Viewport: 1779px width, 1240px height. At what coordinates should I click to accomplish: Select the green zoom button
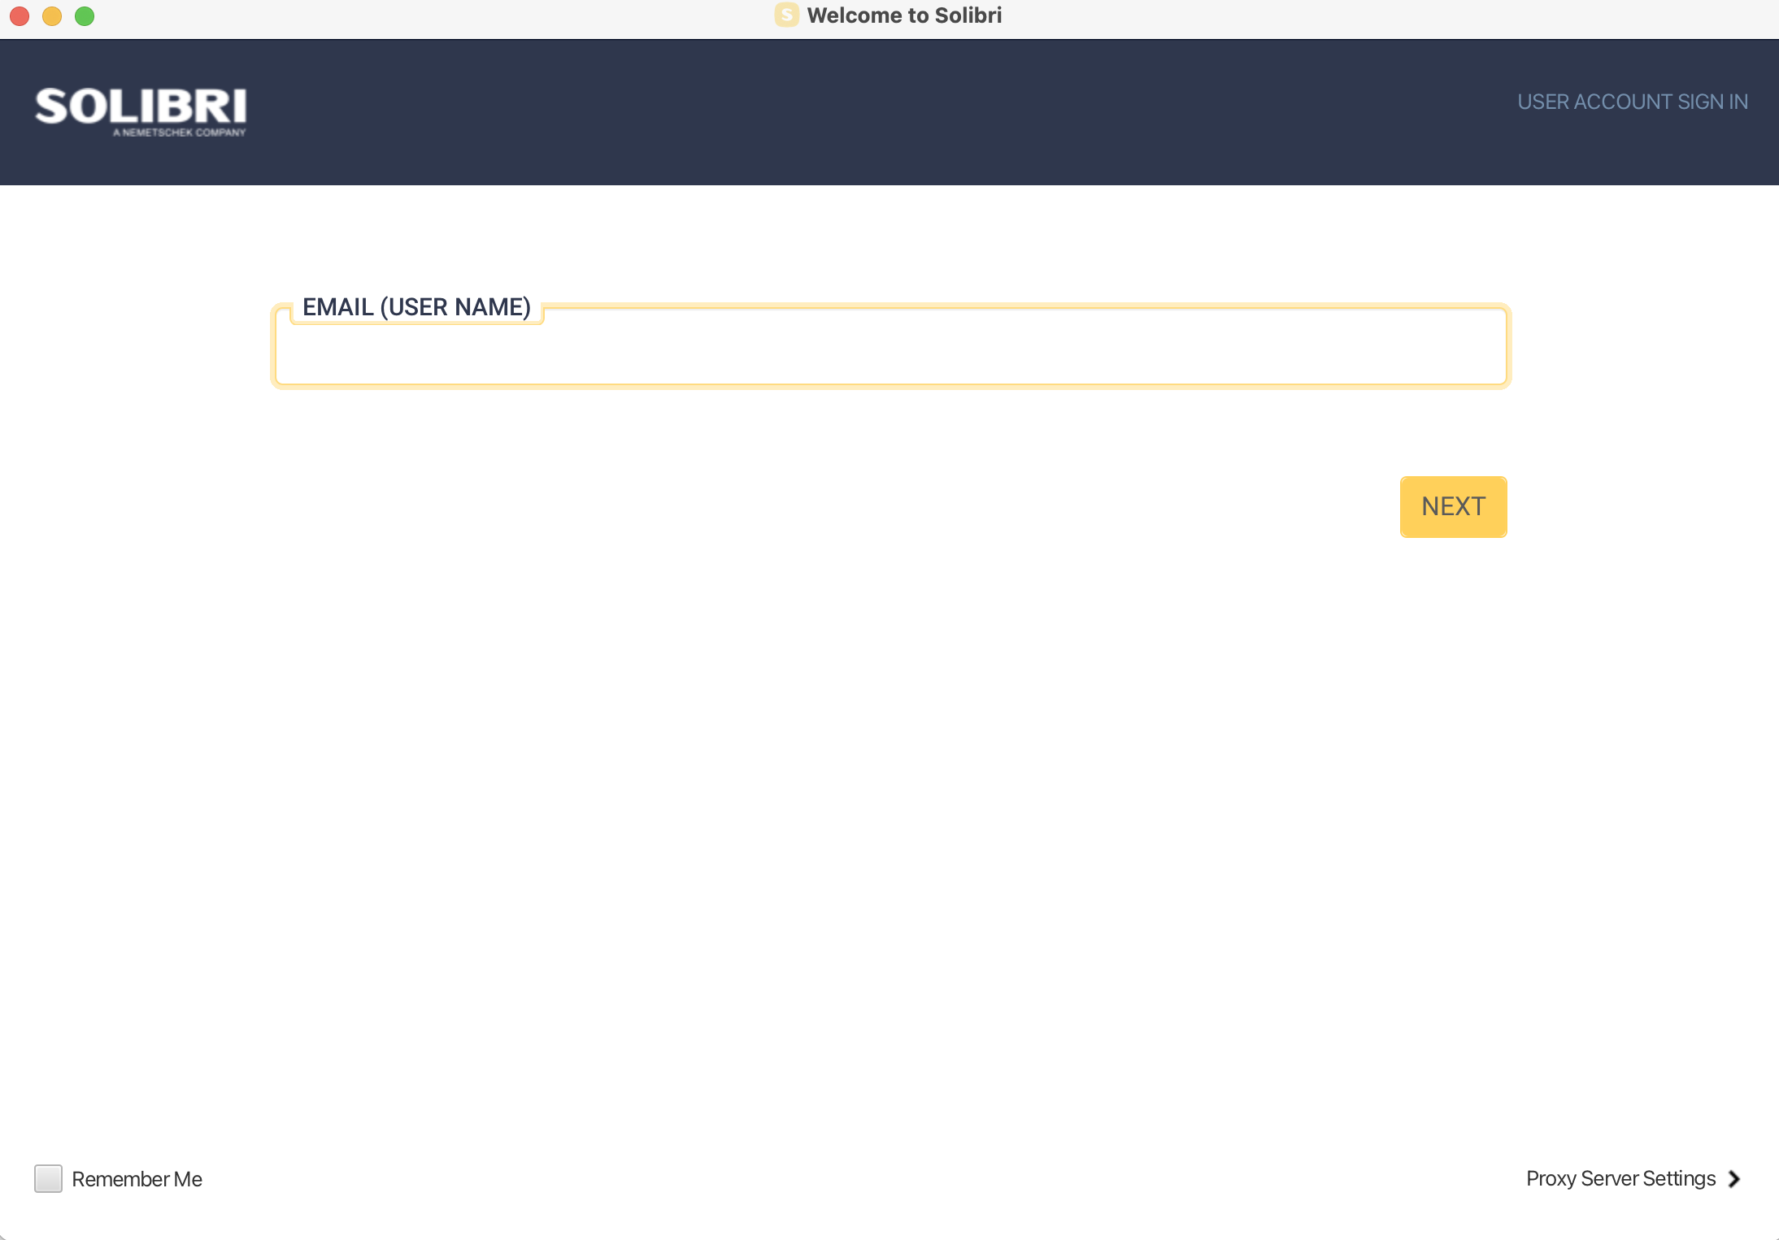click(85, 15)
